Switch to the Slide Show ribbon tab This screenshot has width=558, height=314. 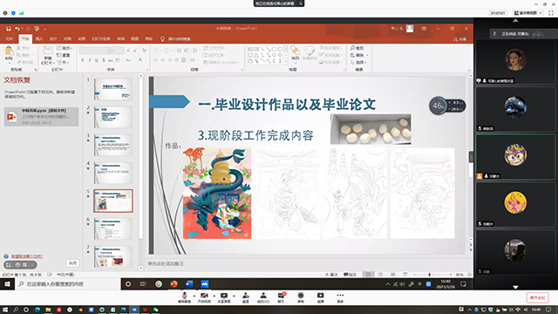[101, 38]
